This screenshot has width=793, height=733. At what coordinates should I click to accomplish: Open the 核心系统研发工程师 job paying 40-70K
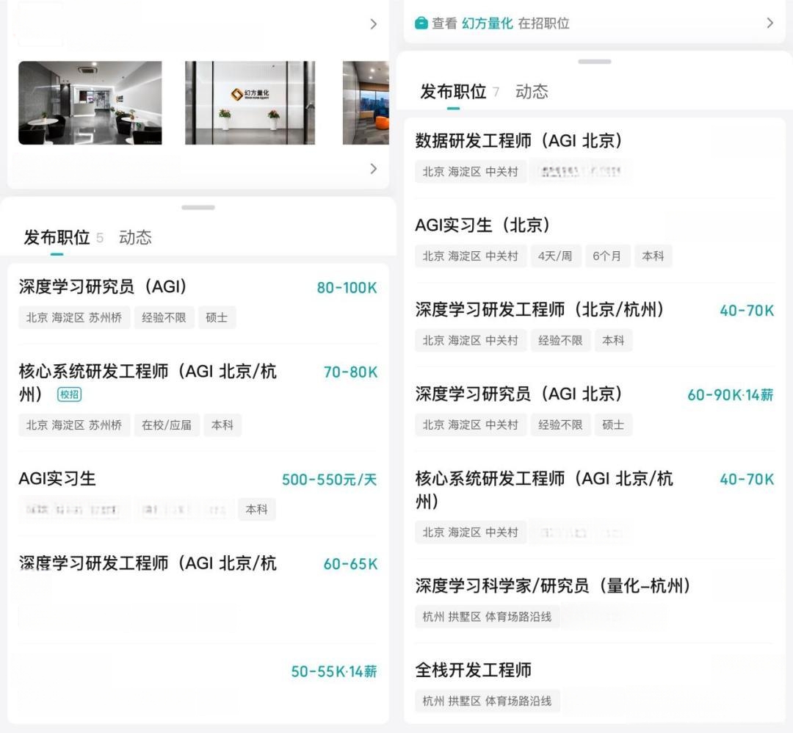[x=544, y=489]
